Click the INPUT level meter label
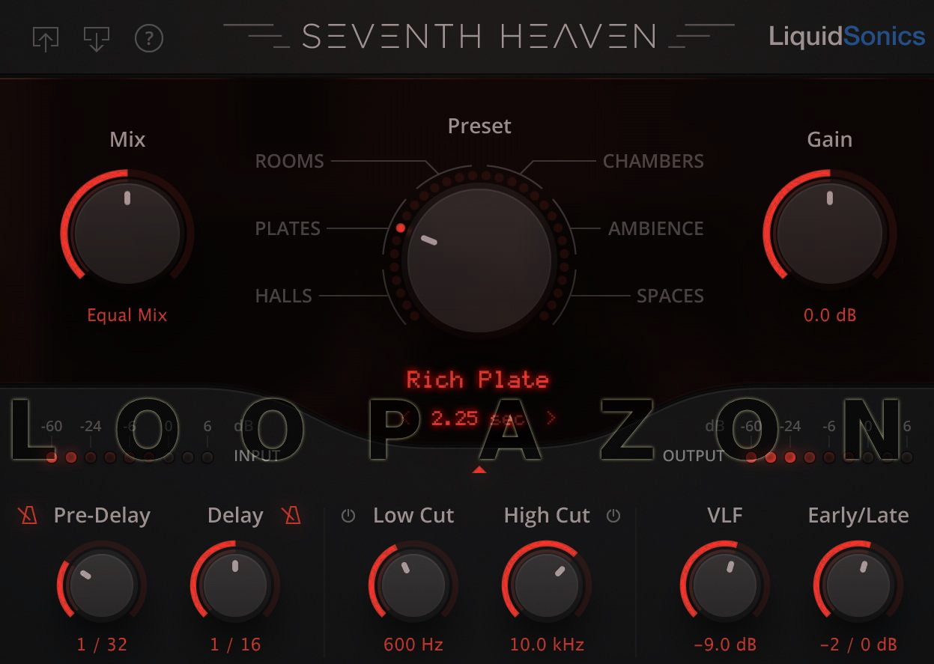Viewport: 934px width, 664px height. 257,456
